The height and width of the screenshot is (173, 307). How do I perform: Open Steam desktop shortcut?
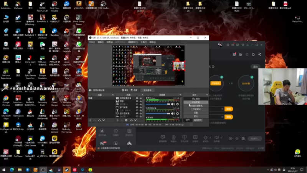(x=18, y=18)
